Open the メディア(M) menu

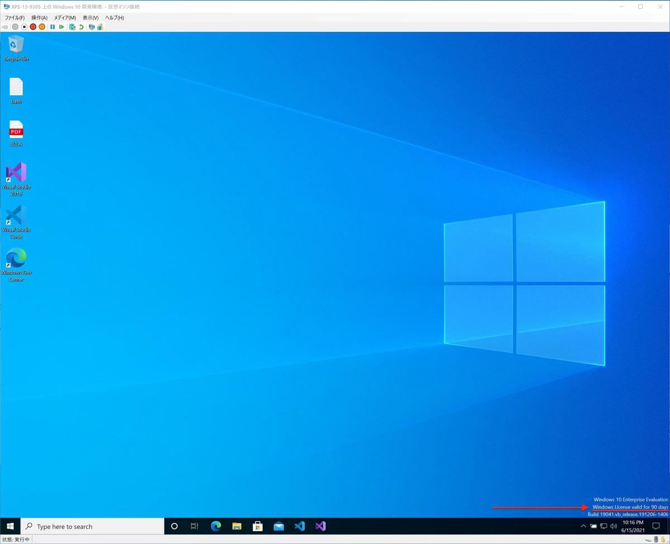pos(65,18)
